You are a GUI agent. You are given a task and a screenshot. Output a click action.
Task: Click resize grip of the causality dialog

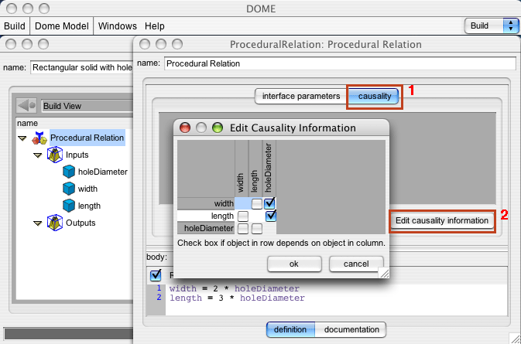(x=384, y=273)
